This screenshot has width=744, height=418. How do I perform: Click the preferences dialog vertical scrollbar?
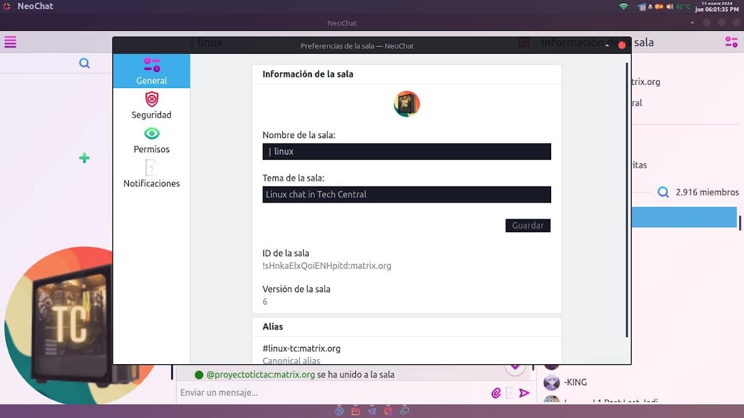pyautogui.click(x=627, y=200)
